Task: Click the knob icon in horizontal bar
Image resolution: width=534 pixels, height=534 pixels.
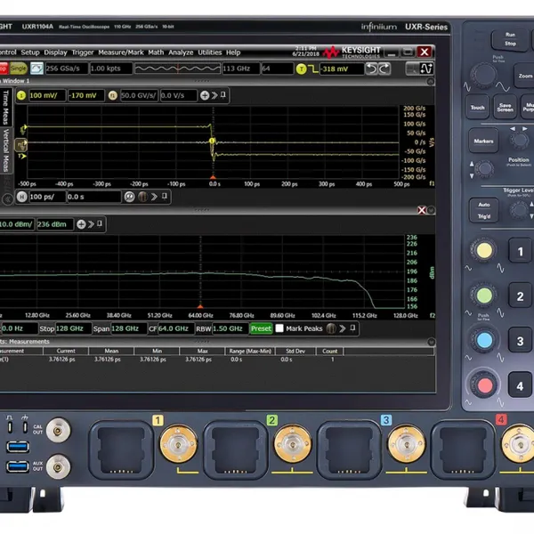Action: point(142,197)
